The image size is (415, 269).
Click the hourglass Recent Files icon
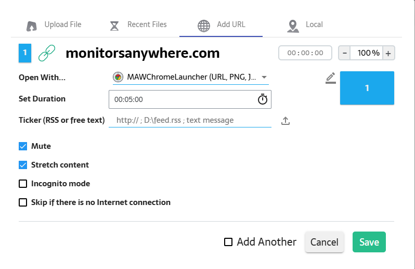[115, 25]
